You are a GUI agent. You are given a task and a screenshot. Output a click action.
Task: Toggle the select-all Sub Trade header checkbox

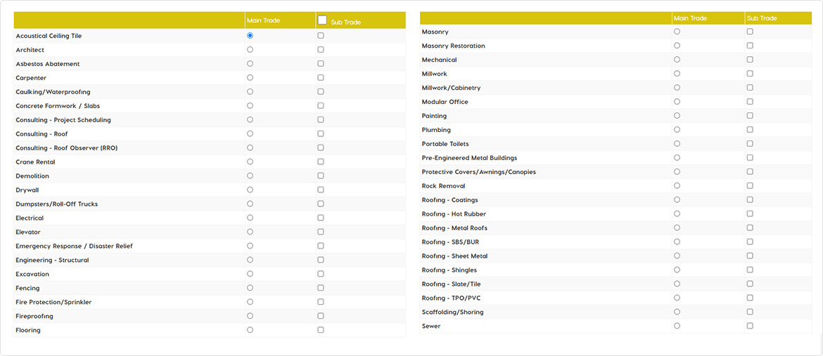[x=322, y=20]
